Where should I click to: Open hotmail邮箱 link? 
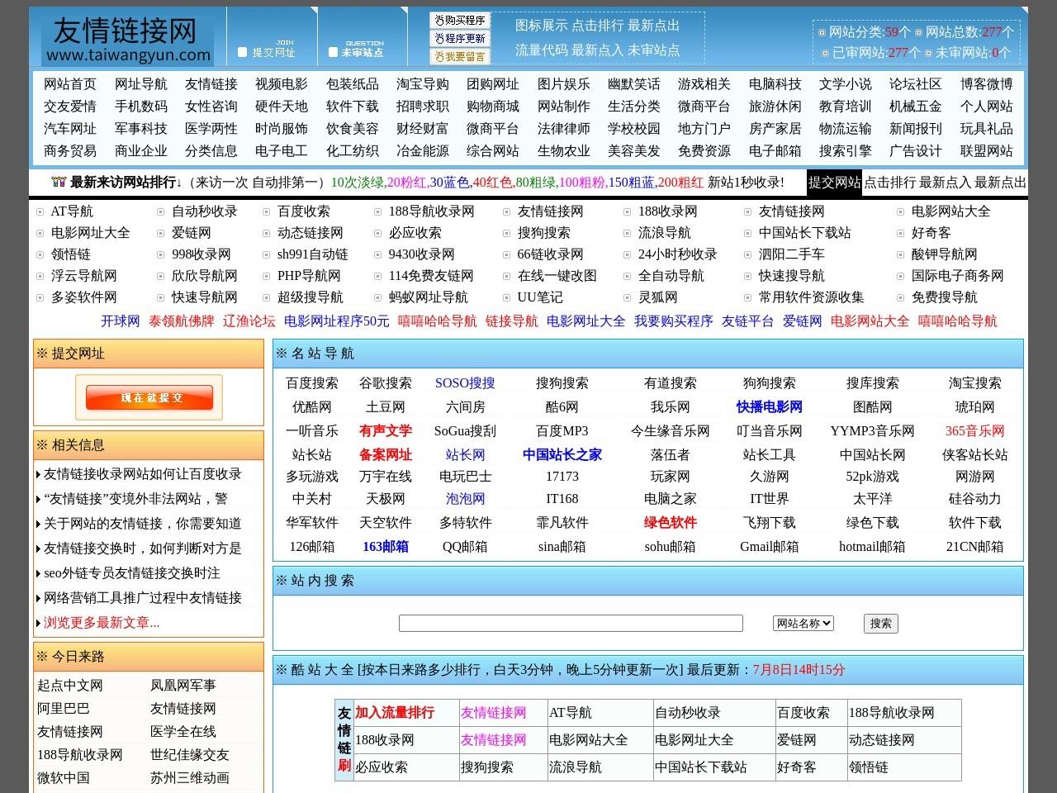pos(873,547)
